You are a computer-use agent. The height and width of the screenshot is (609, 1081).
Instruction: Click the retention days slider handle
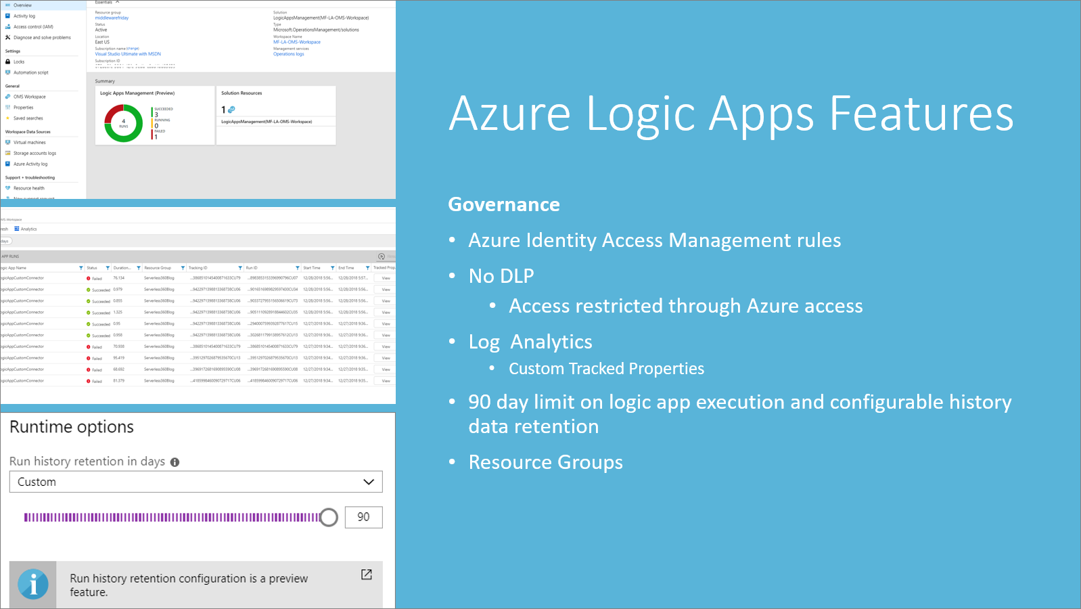[x=329, y=518]
